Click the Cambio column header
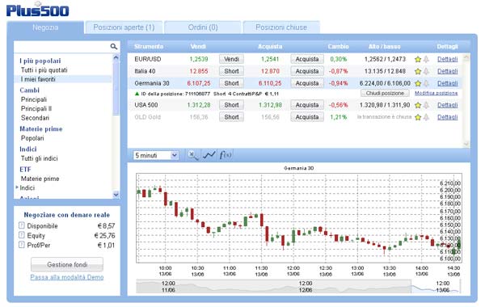The height and width of the screenshot is (307, 485). (x=338, y=47)
